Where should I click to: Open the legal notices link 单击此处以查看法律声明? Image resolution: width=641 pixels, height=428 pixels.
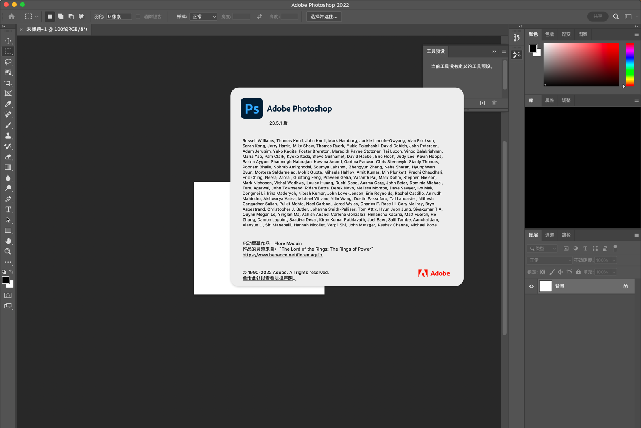coord(269,278)
